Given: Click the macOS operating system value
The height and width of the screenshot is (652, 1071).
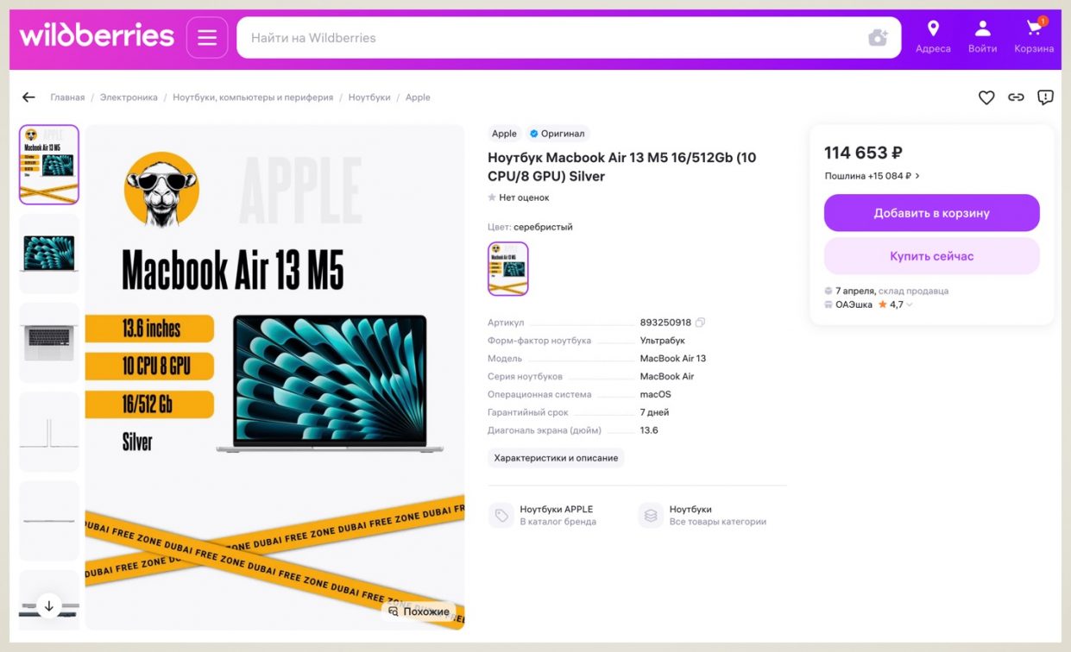Looking at the screenshot, I should 655,394.
